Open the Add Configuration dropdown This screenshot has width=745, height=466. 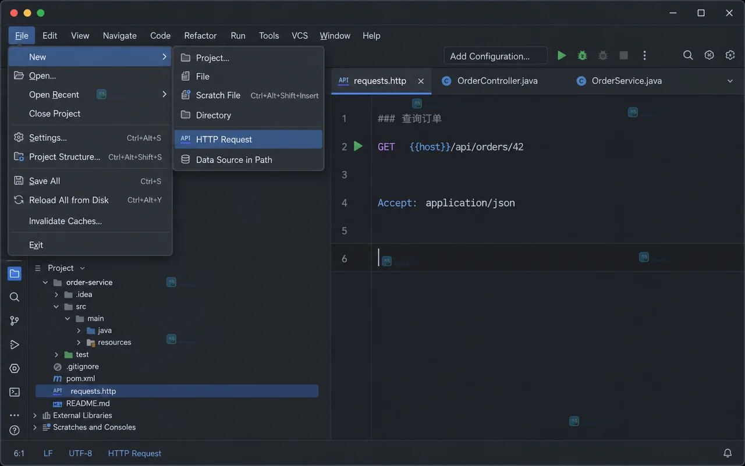[495, 56]
